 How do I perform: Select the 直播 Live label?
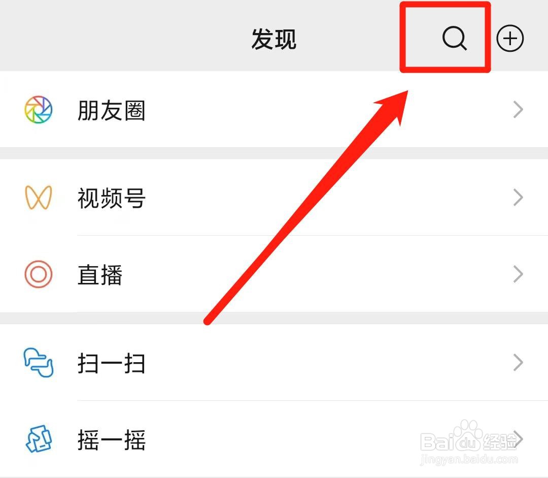pyautogui.click(x=100, y=275)
